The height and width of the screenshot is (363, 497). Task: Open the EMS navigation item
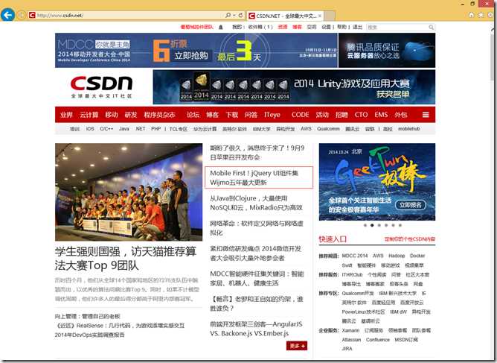381,115
